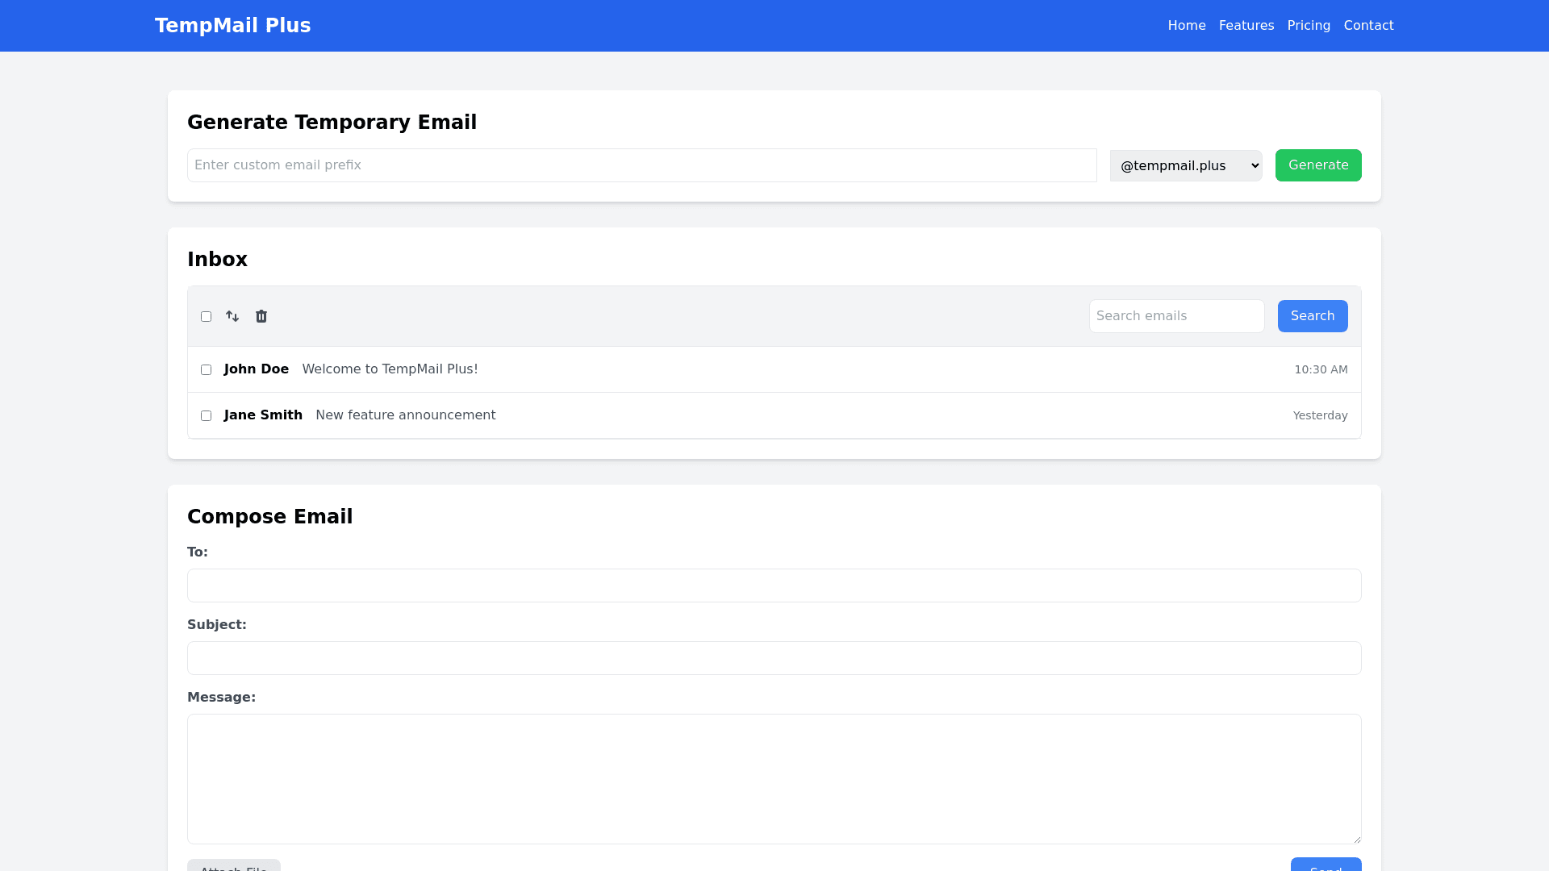Click the trash delete icon in inbox
The image size is (1549, 871).
pyautogui.click(x=261, y=316)
